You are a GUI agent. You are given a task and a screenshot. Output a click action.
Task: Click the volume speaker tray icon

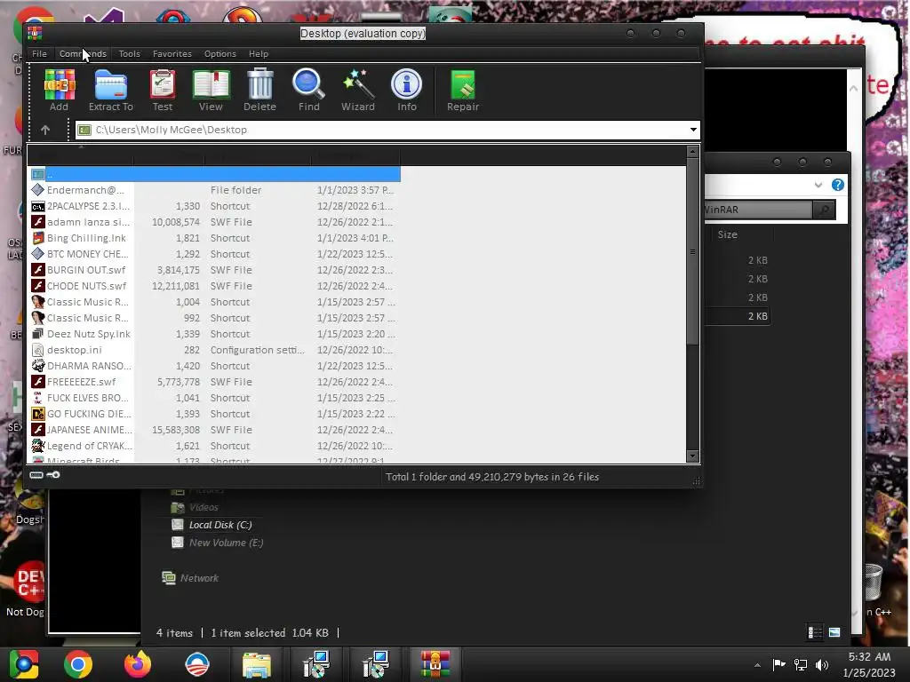pos(822,665)
